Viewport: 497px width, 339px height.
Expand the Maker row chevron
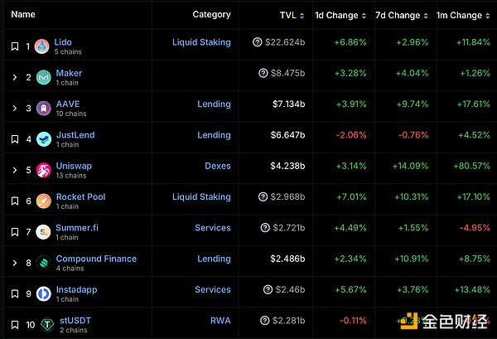[x=15, y=78]
